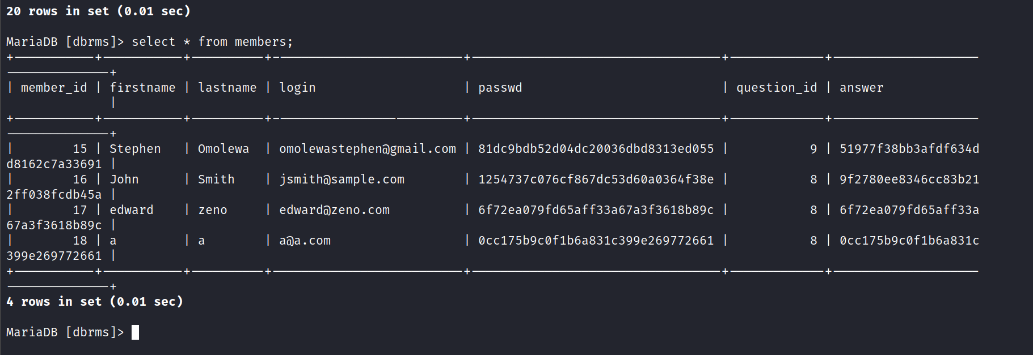1033x355 pixels.
Task: Click the passwd hash starting 0cc175b9
Action: pyautogui.click(x=596, y=241)
